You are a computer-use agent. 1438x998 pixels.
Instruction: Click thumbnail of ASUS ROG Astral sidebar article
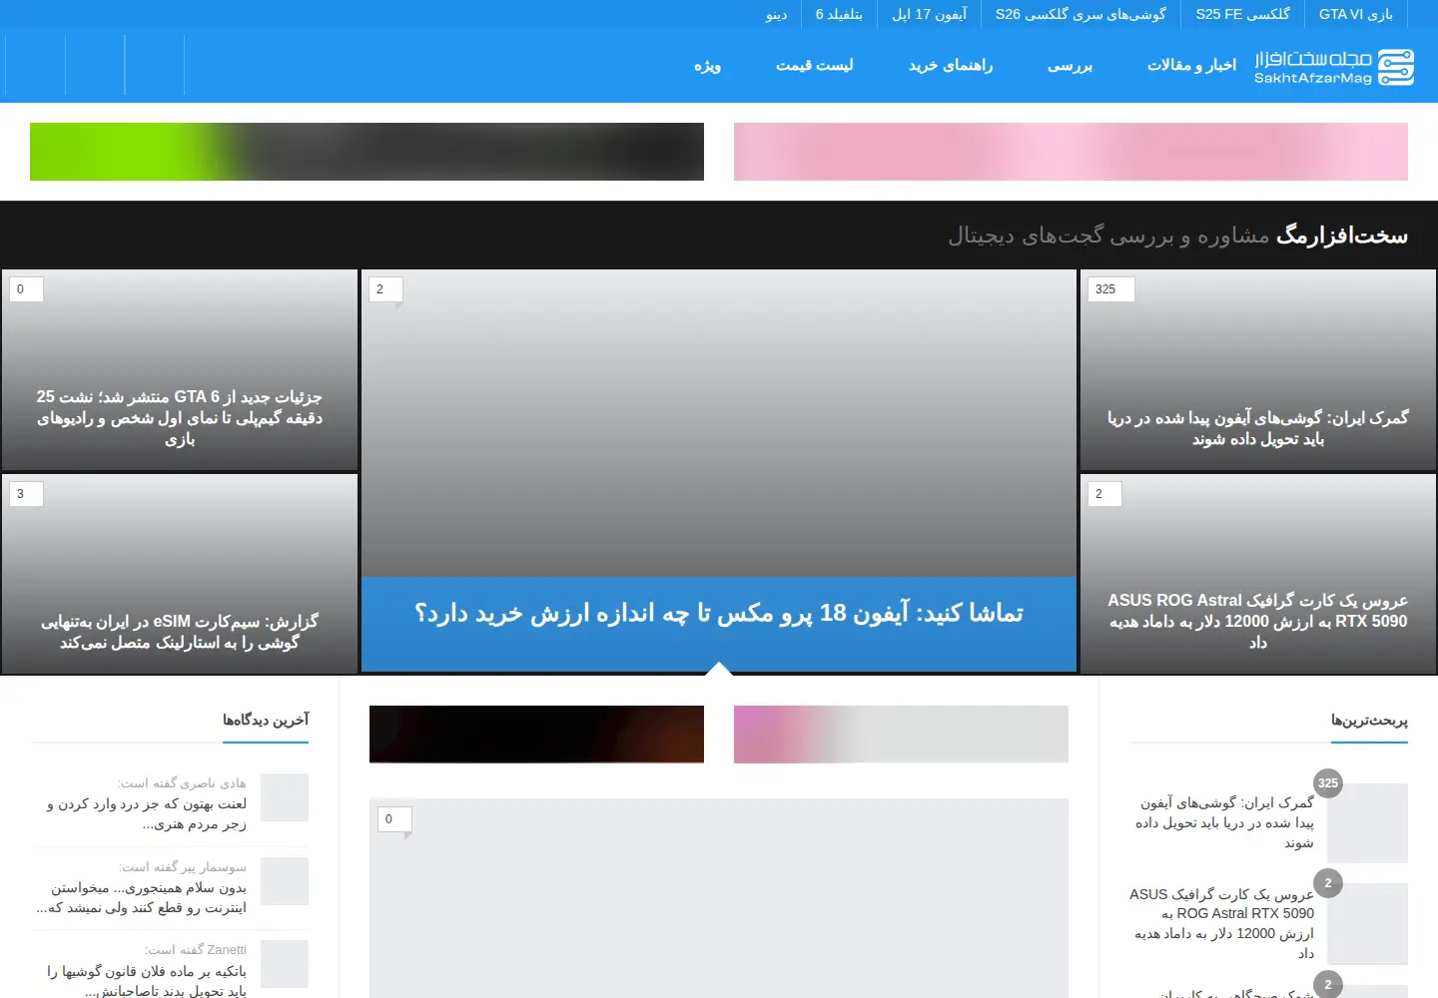[1368, 923]
